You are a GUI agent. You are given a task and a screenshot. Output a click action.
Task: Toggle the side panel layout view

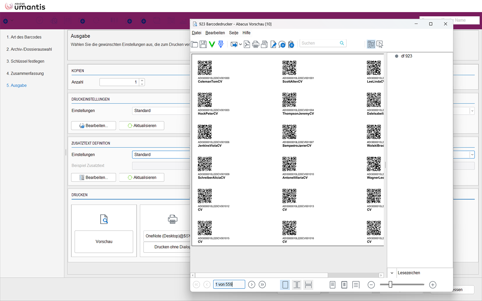pos(371,44)
